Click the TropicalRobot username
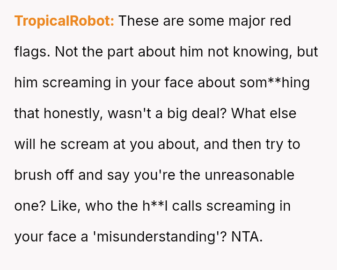The image size is (337, 270). coord(64,21)
